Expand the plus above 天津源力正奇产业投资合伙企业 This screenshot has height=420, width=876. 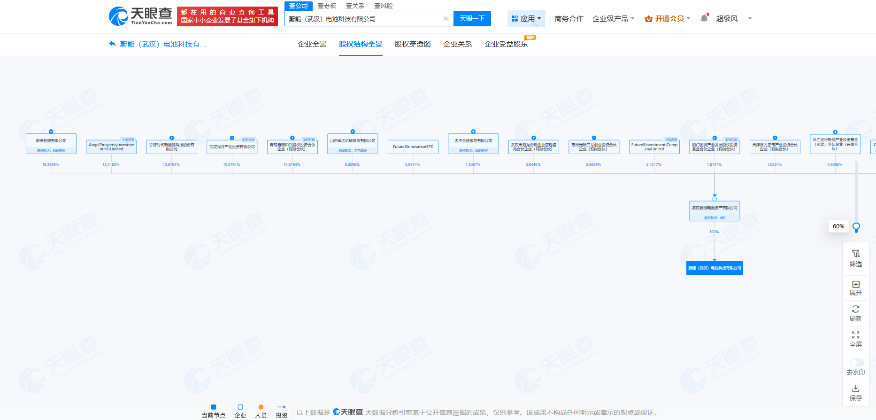[775, 138]
